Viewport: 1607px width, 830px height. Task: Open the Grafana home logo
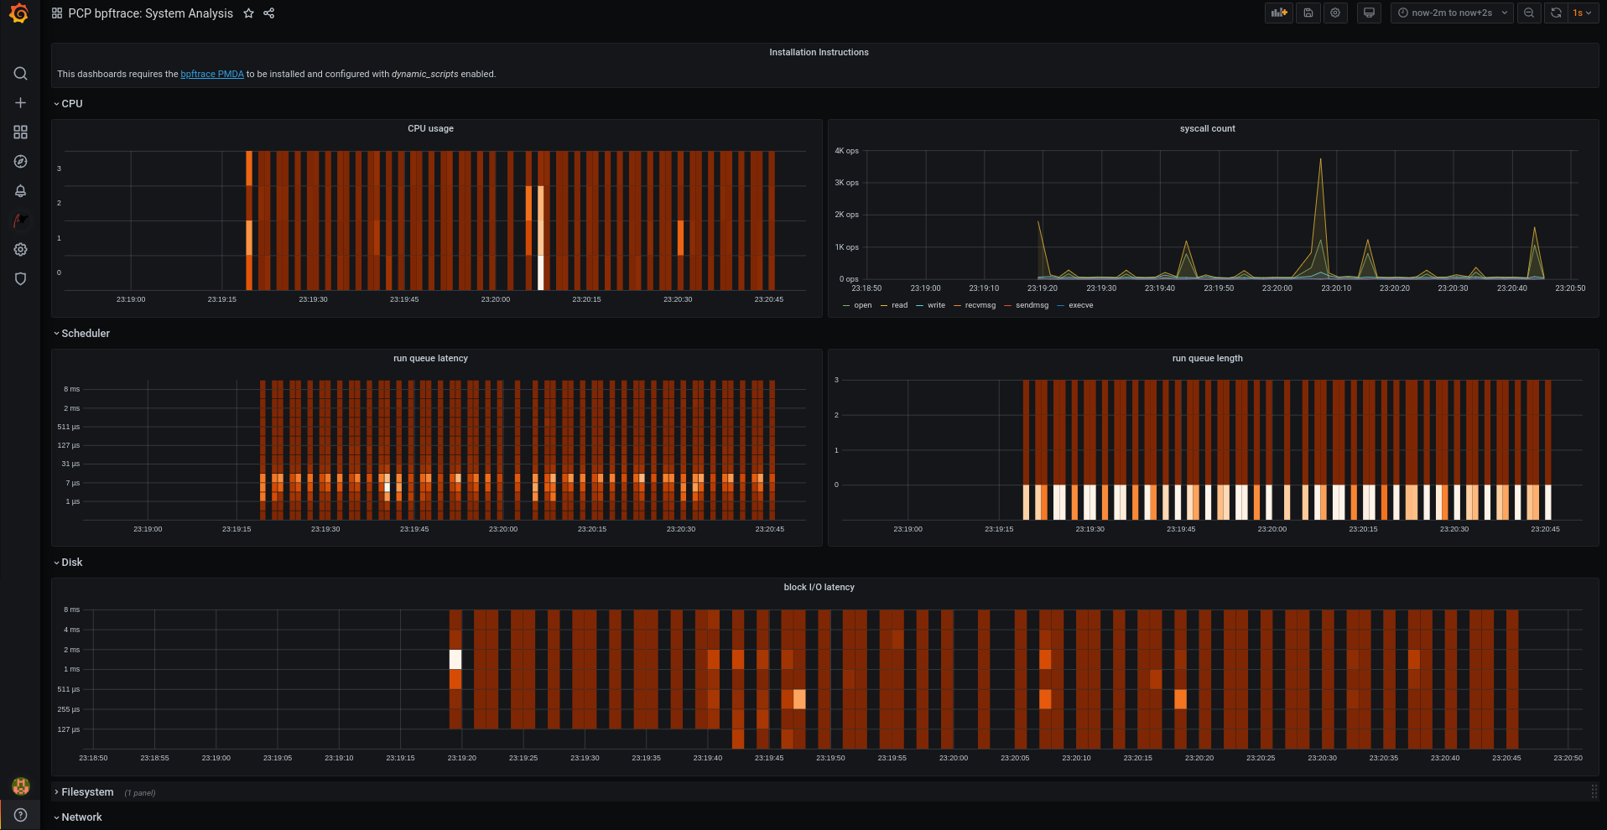19,13
